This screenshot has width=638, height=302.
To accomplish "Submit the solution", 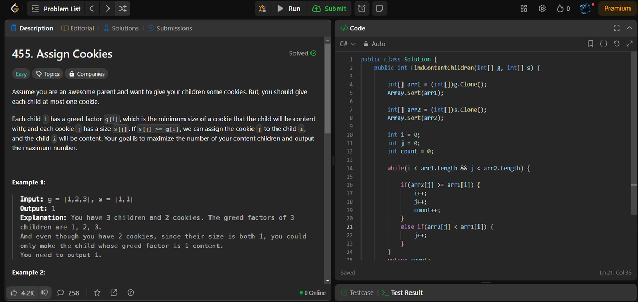I will click(x=330, y=9).
